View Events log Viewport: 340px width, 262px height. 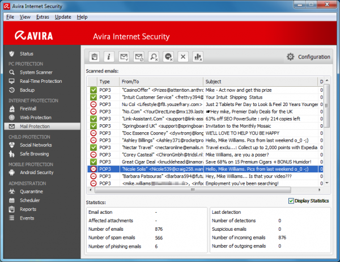pyautogui.click(x=27, y=218)
